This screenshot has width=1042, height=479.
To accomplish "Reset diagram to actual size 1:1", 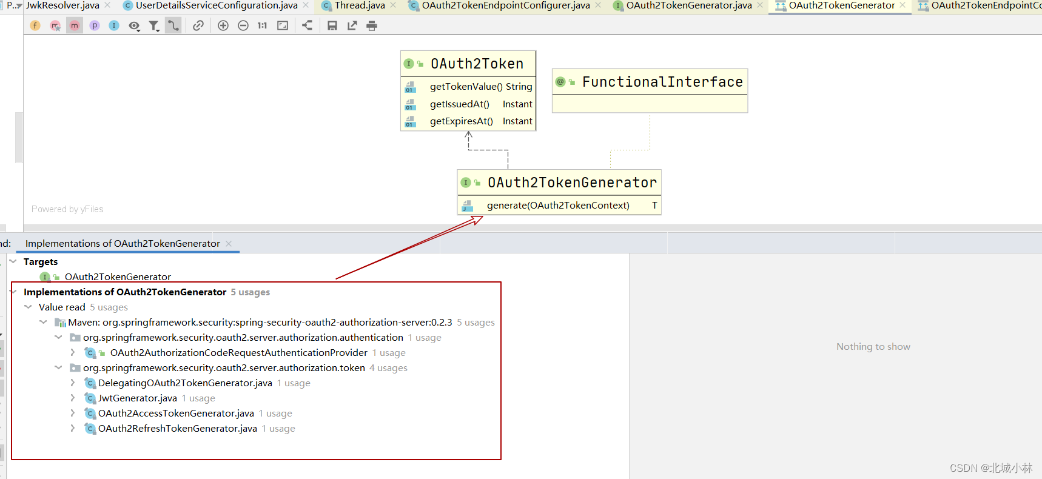I will (263, 25).
